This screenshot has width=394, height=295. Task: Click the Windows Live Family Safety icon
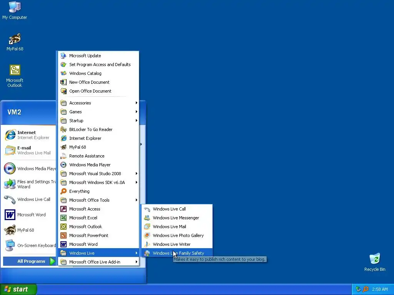click(x=147, y=253)
